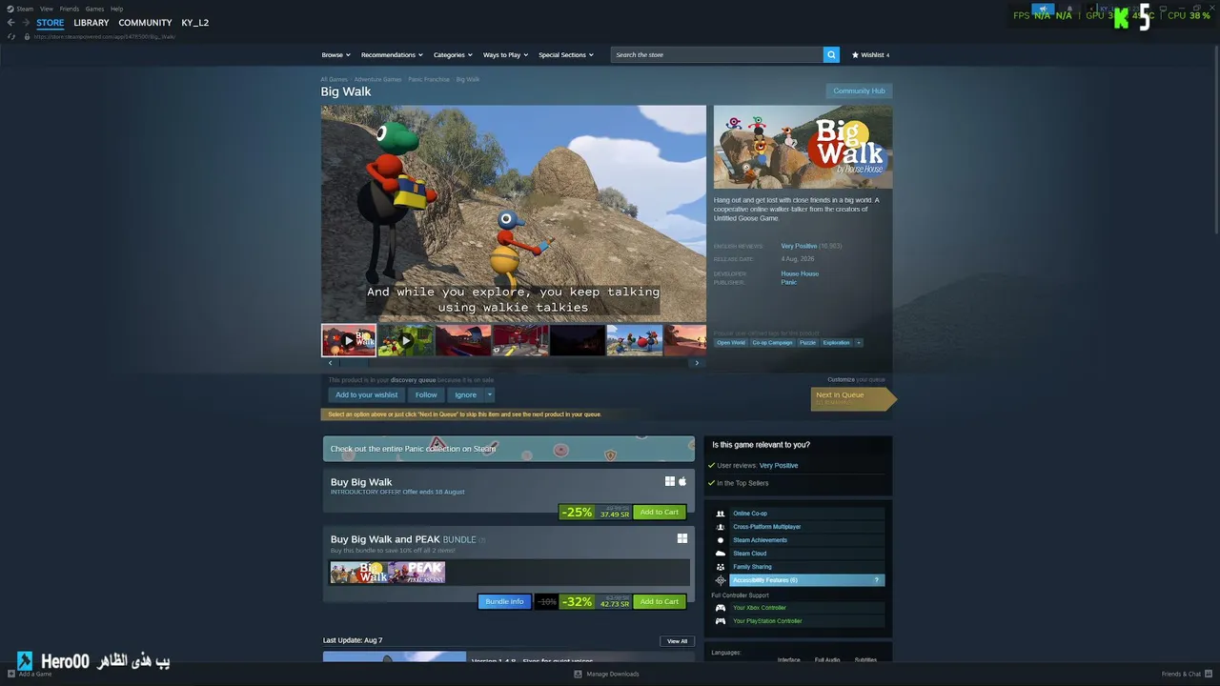Viewport: 1220px width, 686px height.
Task: Click the Windows icon on the bundle
Action: coord(682,538)
